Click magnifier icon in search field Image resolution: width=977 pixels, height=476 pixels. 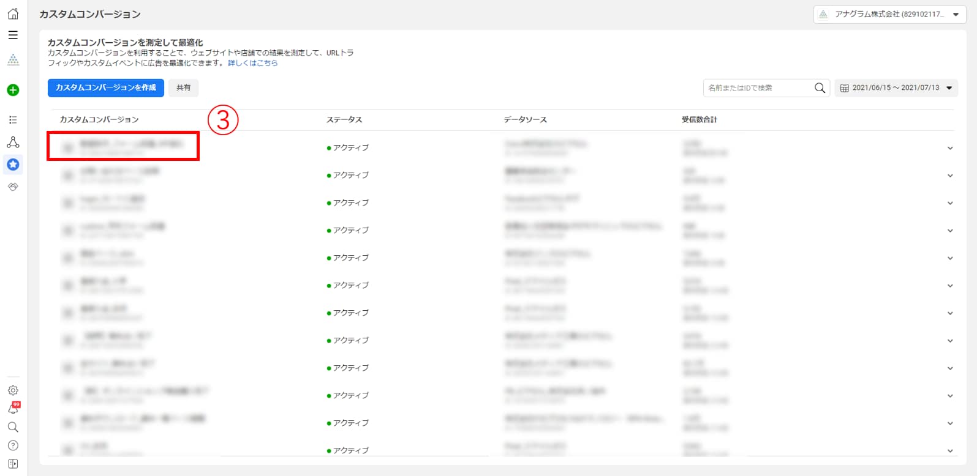click(x=820, y=88)
